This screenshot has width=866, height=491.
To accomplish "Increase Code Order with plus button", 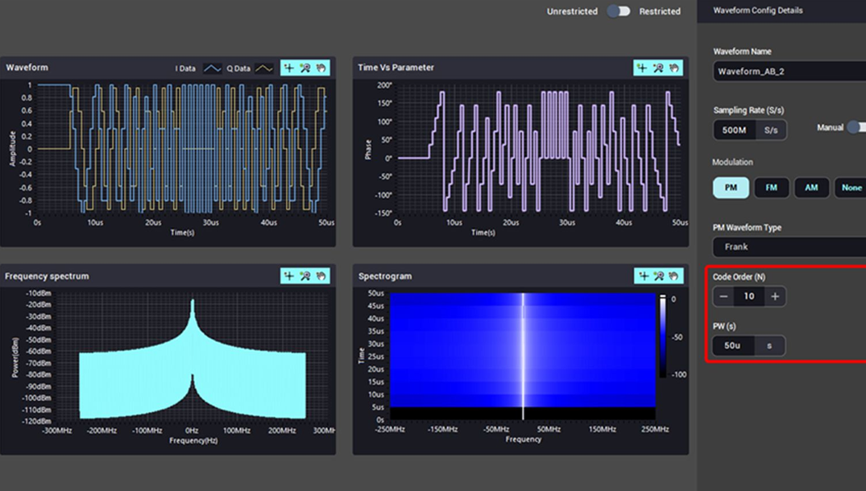I will [775, 297].
